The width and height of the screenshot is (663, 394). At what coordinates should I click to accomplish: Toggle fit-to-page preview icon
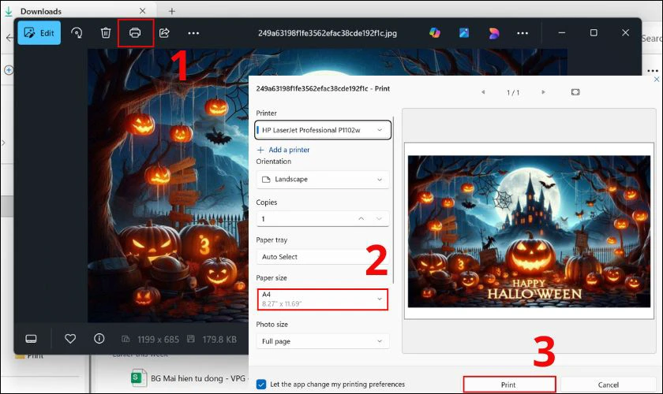pyautogui.click(x=575, y=92)
